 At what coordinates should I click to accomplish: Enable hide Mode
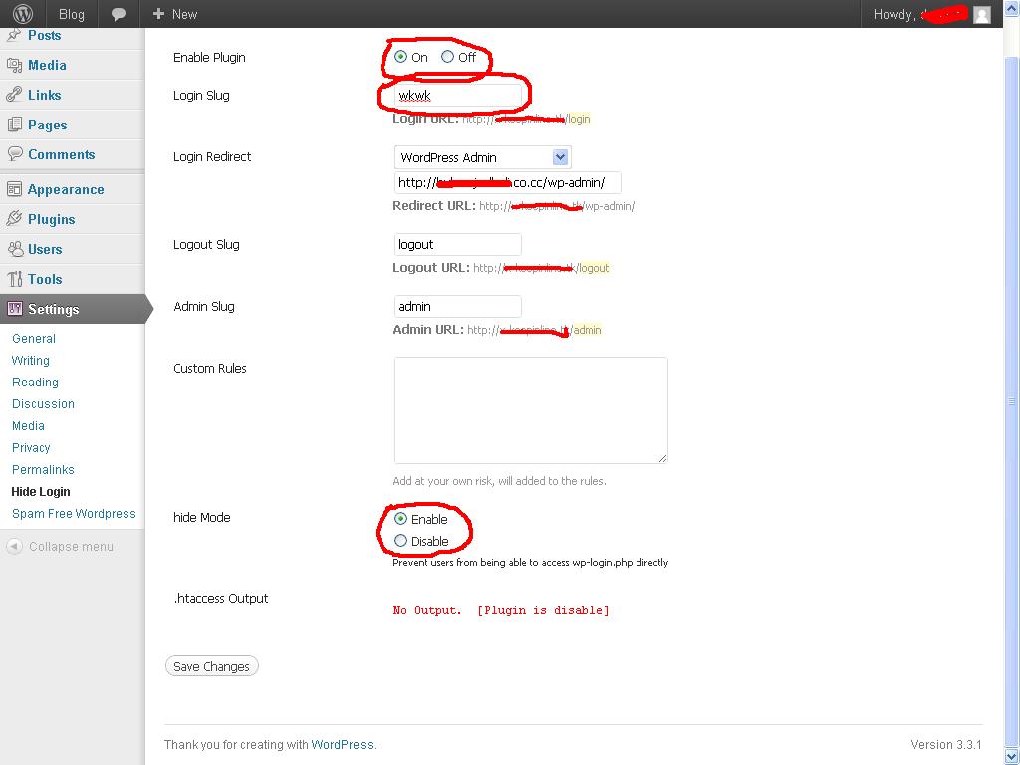coord(400,519)
